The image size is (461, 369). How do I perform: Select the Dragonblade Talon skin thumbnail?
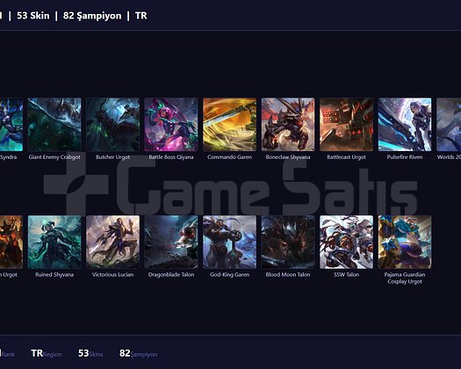tap(171, 242)
